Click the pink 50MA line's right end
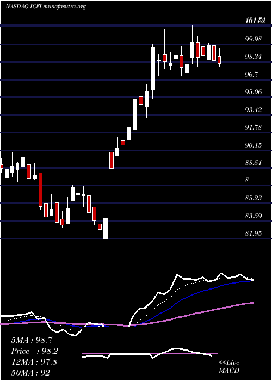 (252, 303)
